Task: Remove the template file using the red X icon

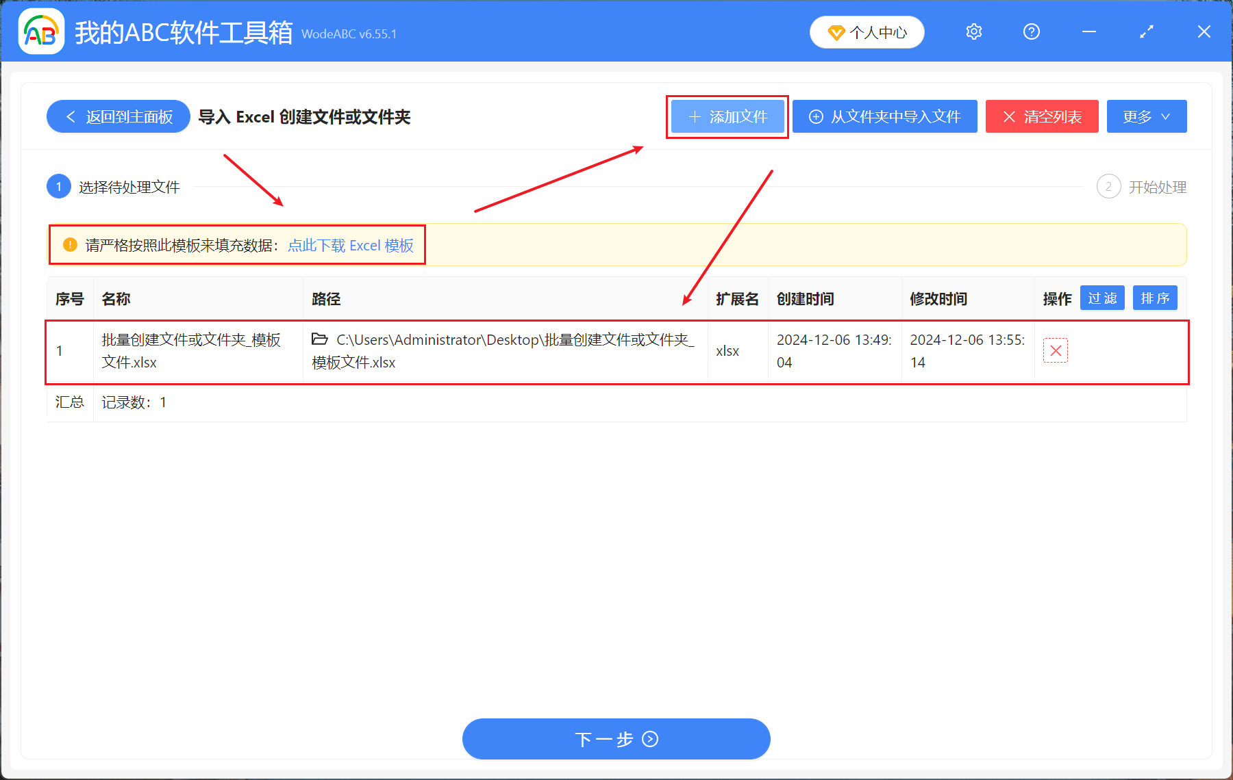Action: 1056,350
